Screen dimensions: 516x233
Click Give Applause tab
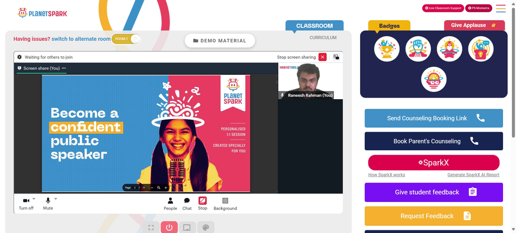click(474, 25)
